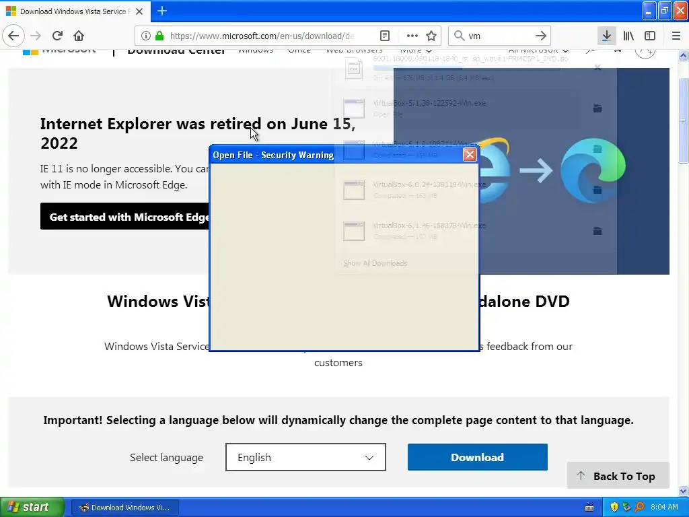Submit the 'vm' search with the arrow
This screenshot has height=517, width=689.
(541, 36)
